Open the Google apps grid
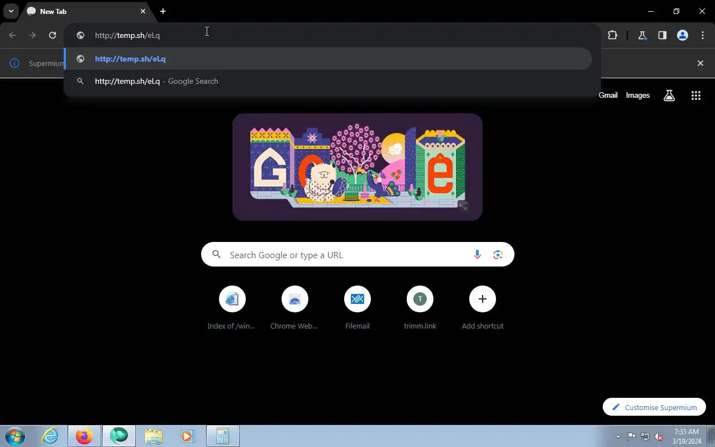The image size is (715, 447). (695, 96)
